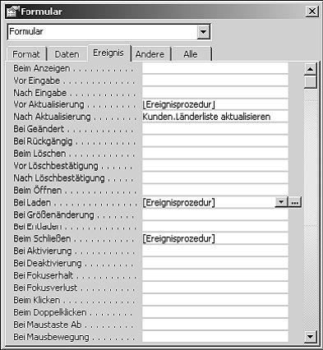Click the Beim Klicken property field
Screen dimensions: 323x350
215,300
